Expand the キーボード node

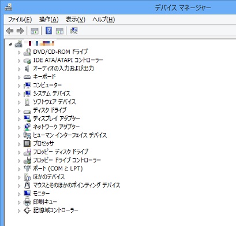[x=19, y=77]
